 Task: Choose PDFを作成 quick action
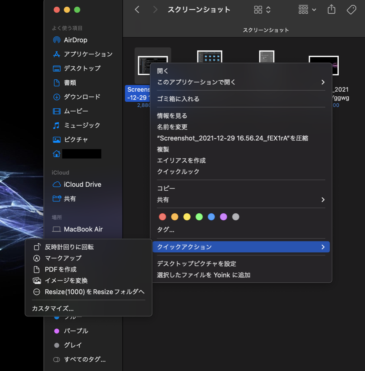pos(89,269)
